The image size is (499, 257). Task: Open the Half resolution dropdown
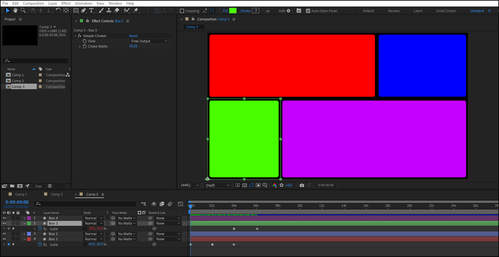coord(218,185)
